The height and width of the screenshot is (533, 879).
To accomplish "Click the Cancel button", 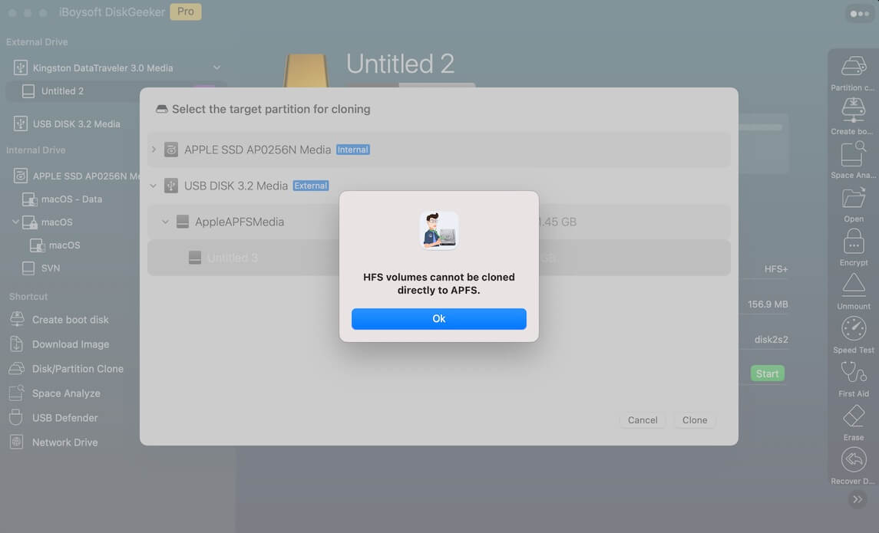I will point(642,420).
